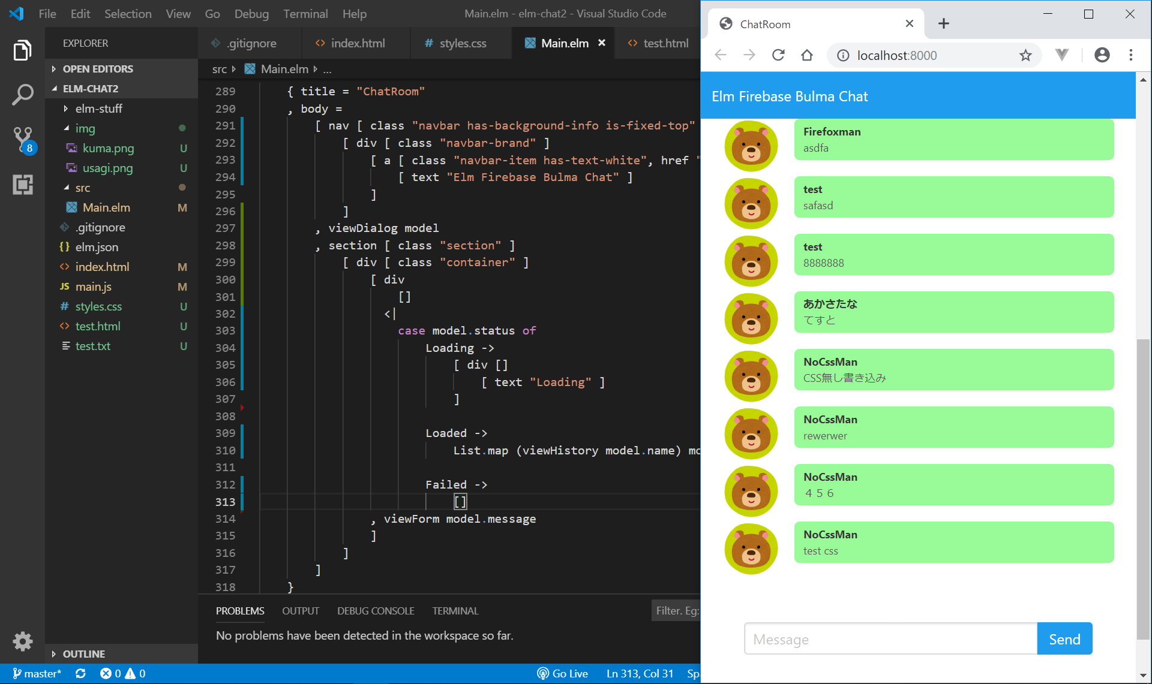This screenshot has height=684, width=1152.
Task: Click Firefoxman's bear avatar
Action: click(x=751, y=146)
